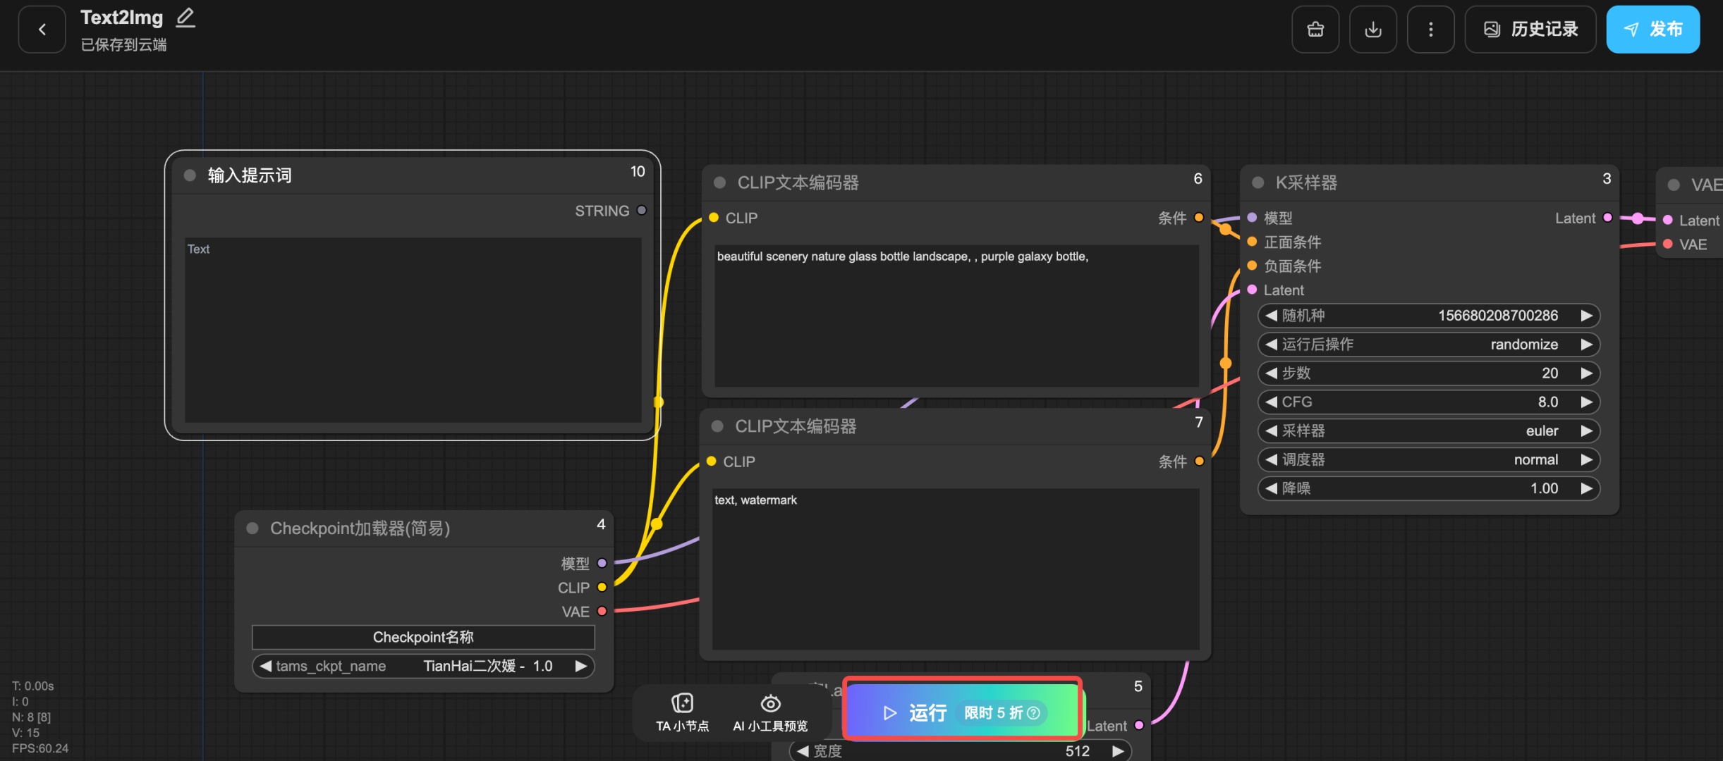Open 历史记录 history panel
Viewport: 1723px width, 761px height.
click(x=1530, y=30)
